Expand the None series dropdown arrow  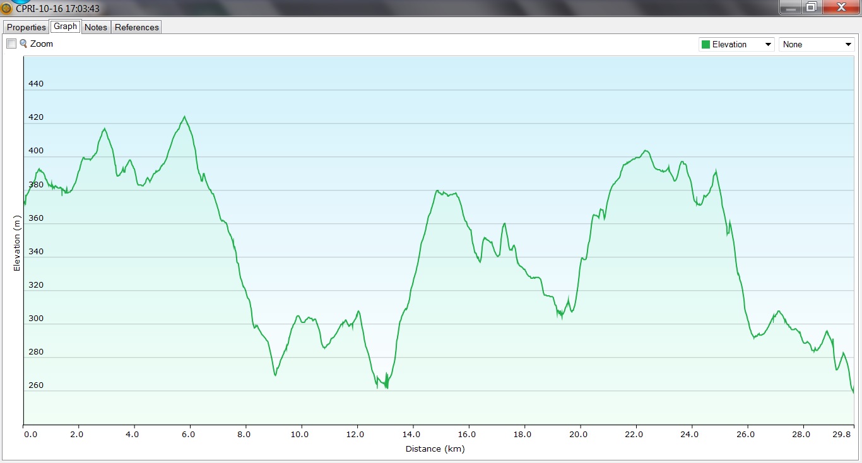[848, 45]
